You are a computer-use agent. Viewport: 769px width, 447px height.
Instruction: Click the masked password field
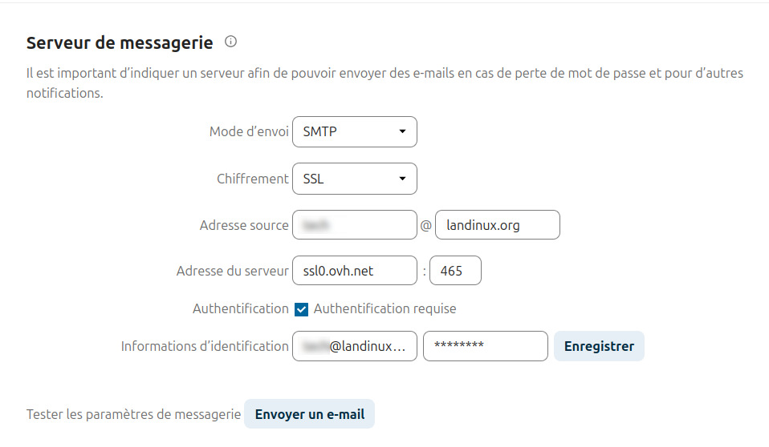485,346
